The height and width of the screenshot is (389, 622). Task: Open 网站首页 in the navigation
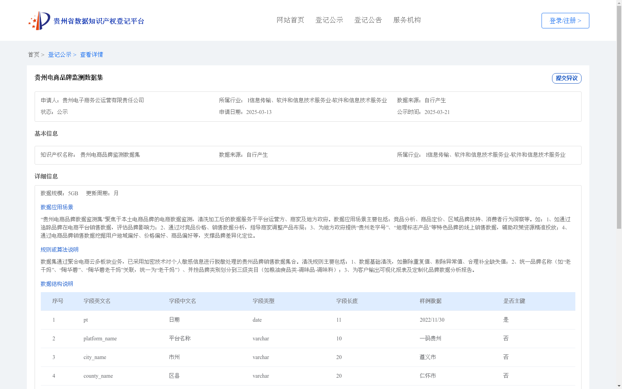tap(290, 20)
